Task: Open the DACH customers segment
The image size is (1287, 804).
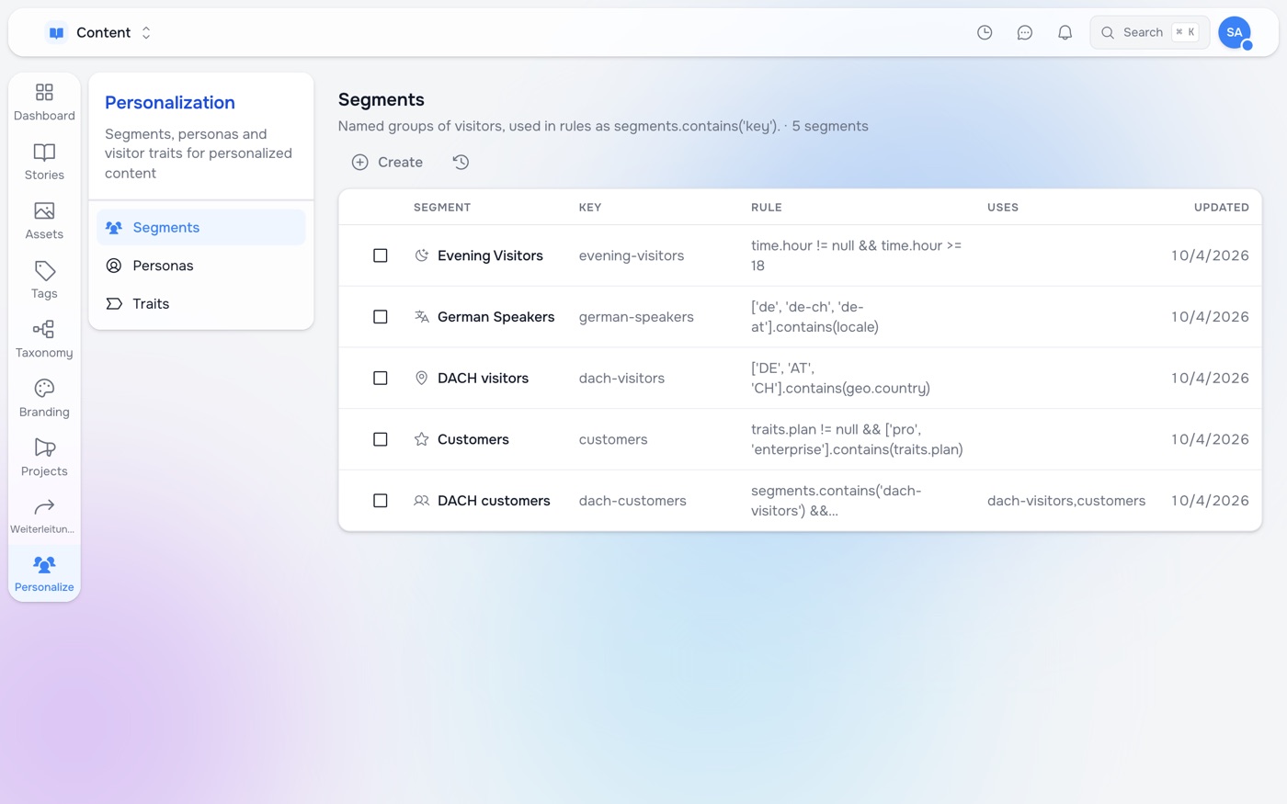Action: (x=494, y=501)
